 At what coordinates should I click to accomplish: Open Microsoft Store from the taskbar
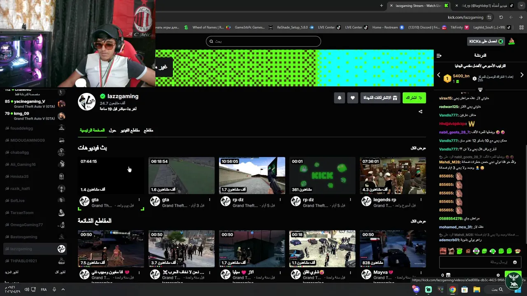(464, 289)
